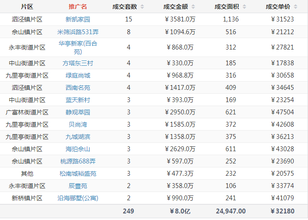The height and width of the screenshot is (220, 308).
Task: Open the 蓝天新村 link
Action: tap(78, 100)
